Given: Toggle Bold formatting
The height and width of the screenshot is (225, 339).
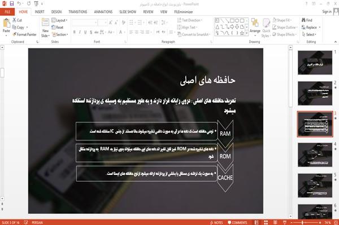Looking at the screenshot, I should (x=75, y=32).
